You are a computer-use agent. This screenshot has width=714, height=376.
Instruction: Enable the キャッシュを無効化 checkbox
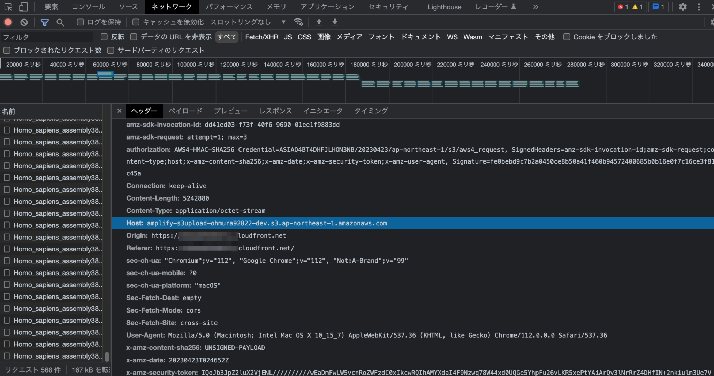(x=136, y=22)
